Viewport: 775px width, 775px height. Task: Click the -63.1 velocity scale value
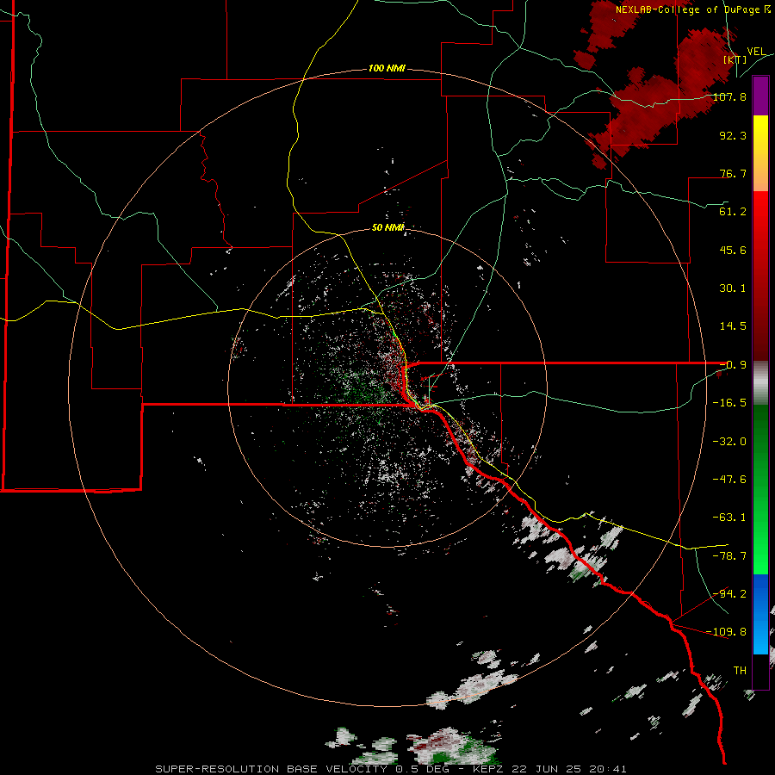(x=729, y=518)
